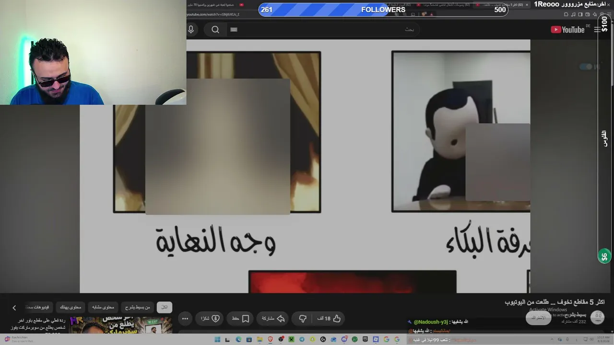Open File Explorer from taskbar
The width and height of the screenshot is (614, 345).
click(x=260, y=340)
